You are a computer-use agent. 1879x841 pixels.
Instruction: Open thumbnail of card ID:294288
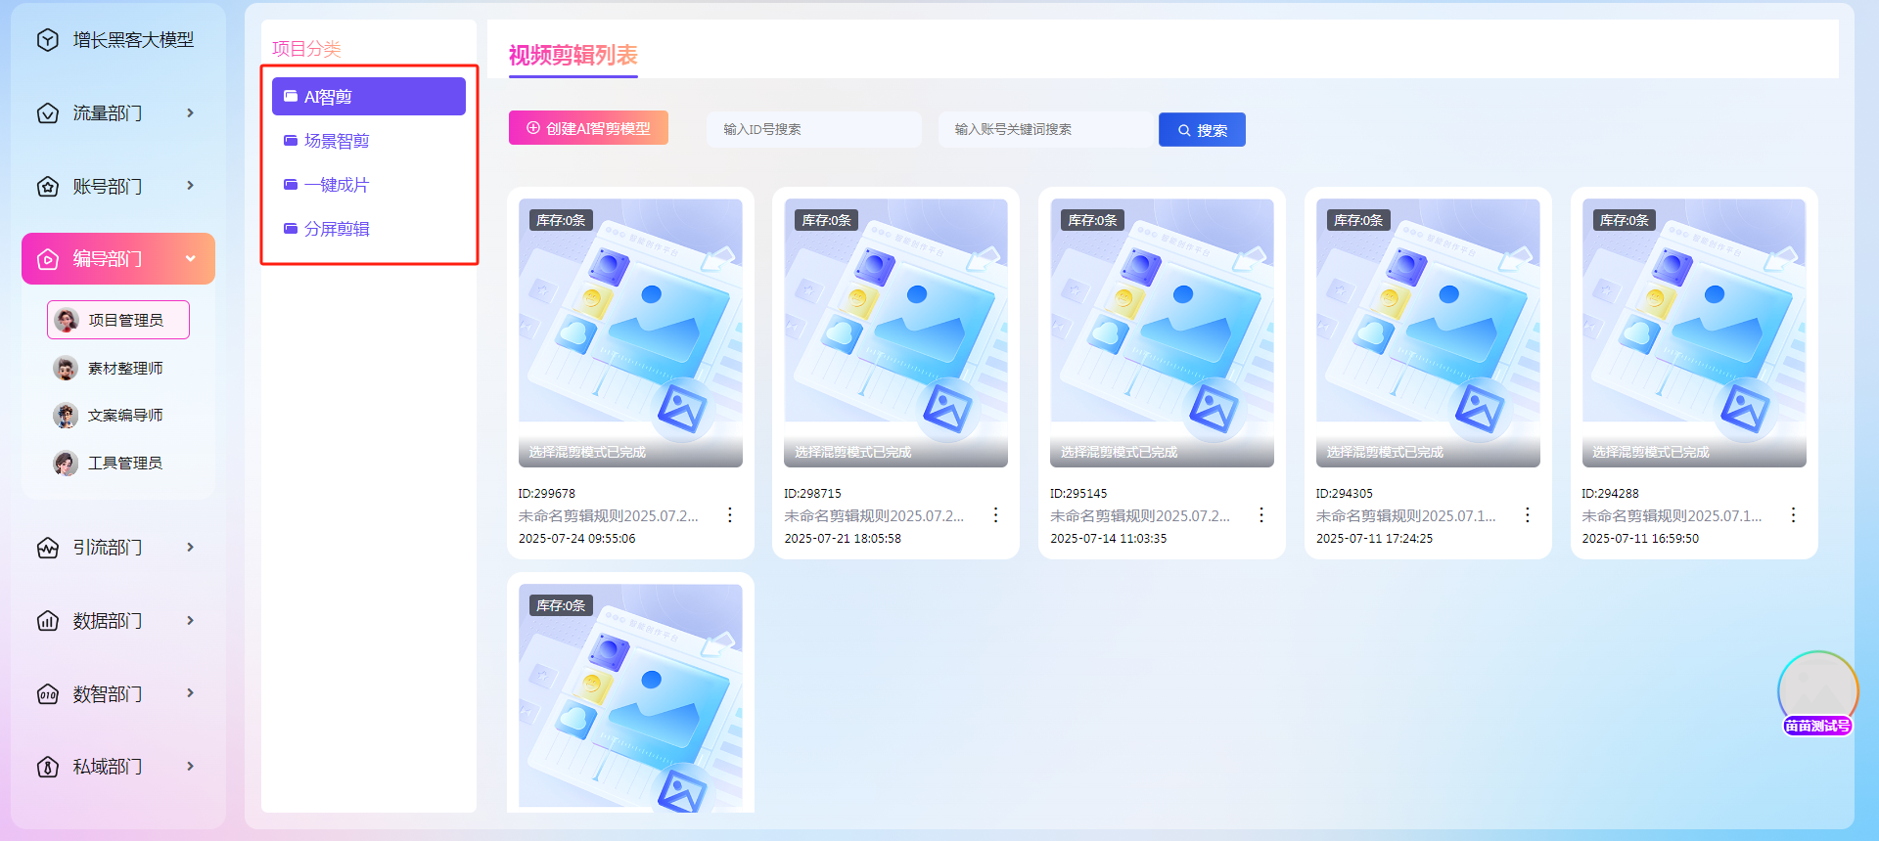1694,333
